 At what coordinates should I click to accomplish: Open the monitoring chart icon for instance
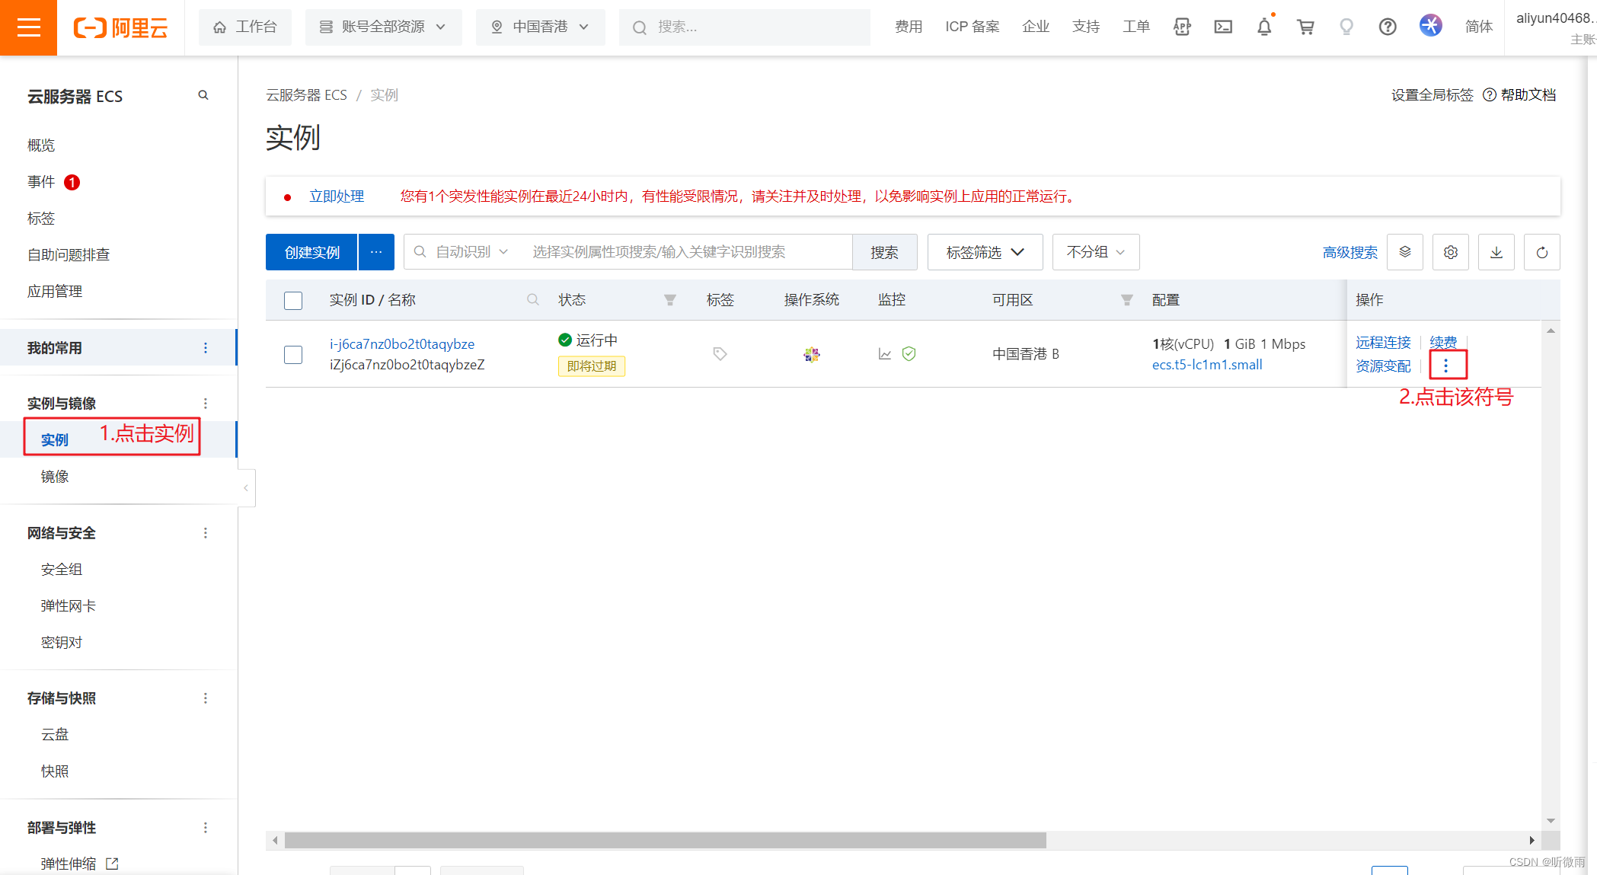885,354
